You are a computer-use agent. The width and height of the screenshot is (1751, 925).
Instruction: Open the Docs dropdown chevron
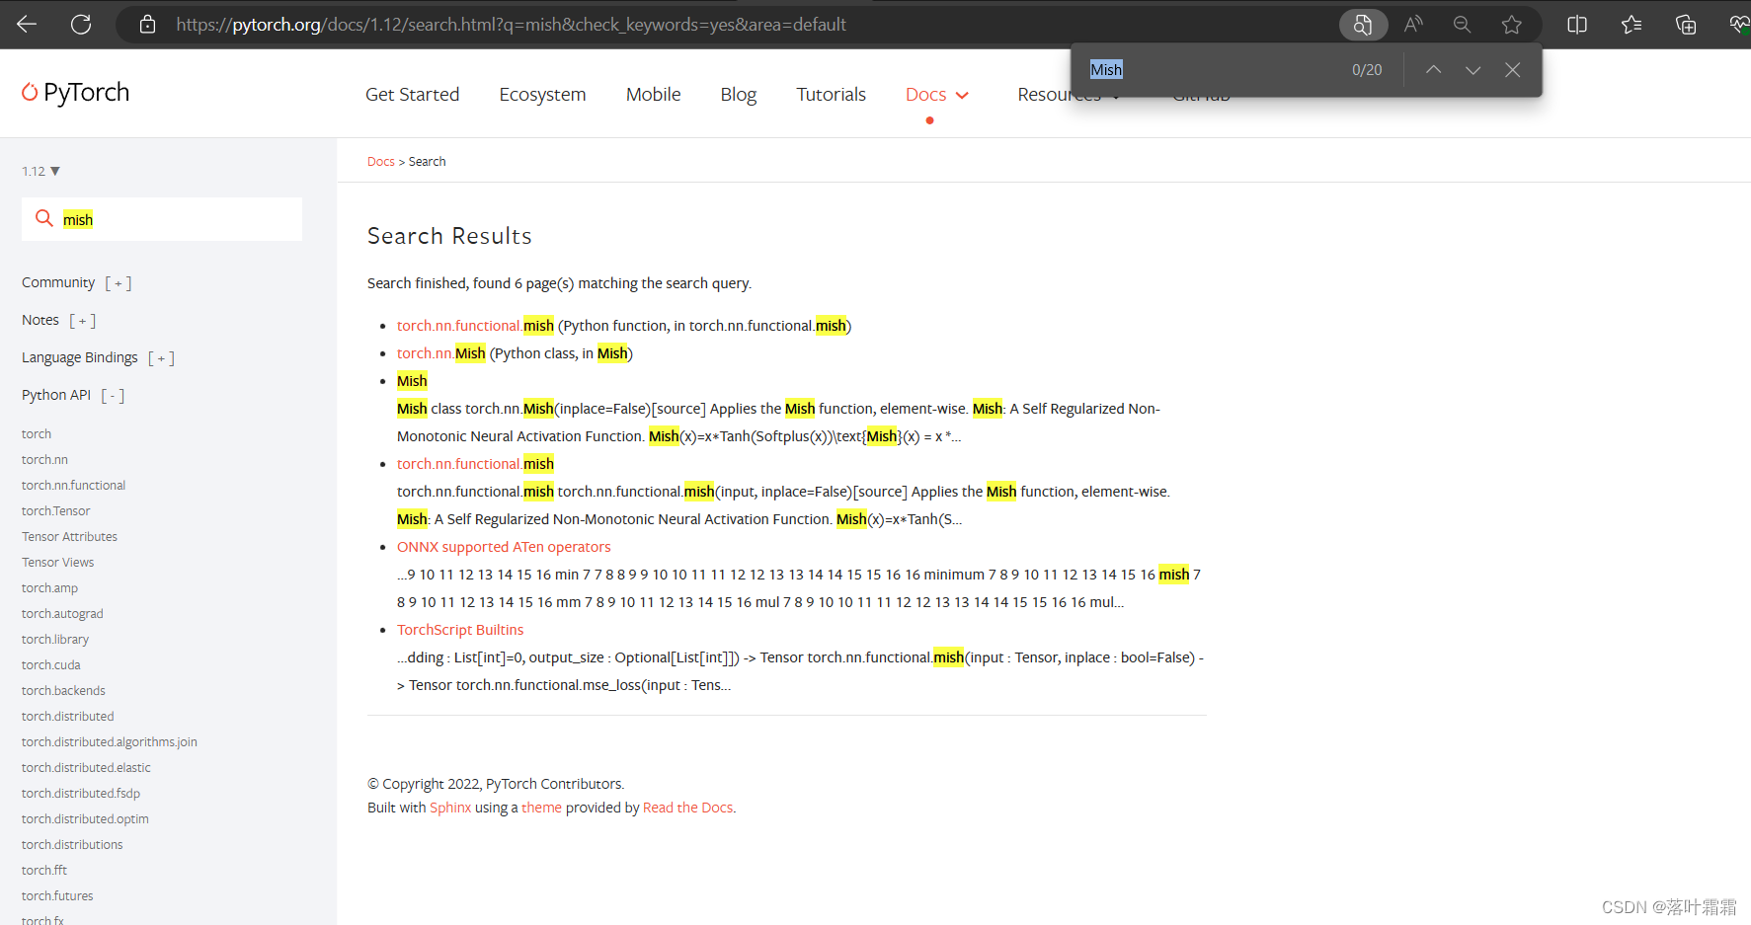[962, 95]
